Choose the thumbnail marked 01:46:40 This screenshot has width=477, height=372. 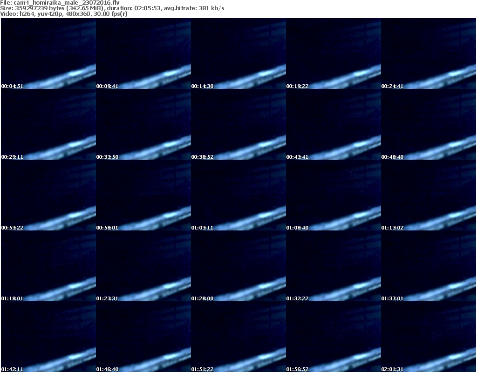(143, 337)
